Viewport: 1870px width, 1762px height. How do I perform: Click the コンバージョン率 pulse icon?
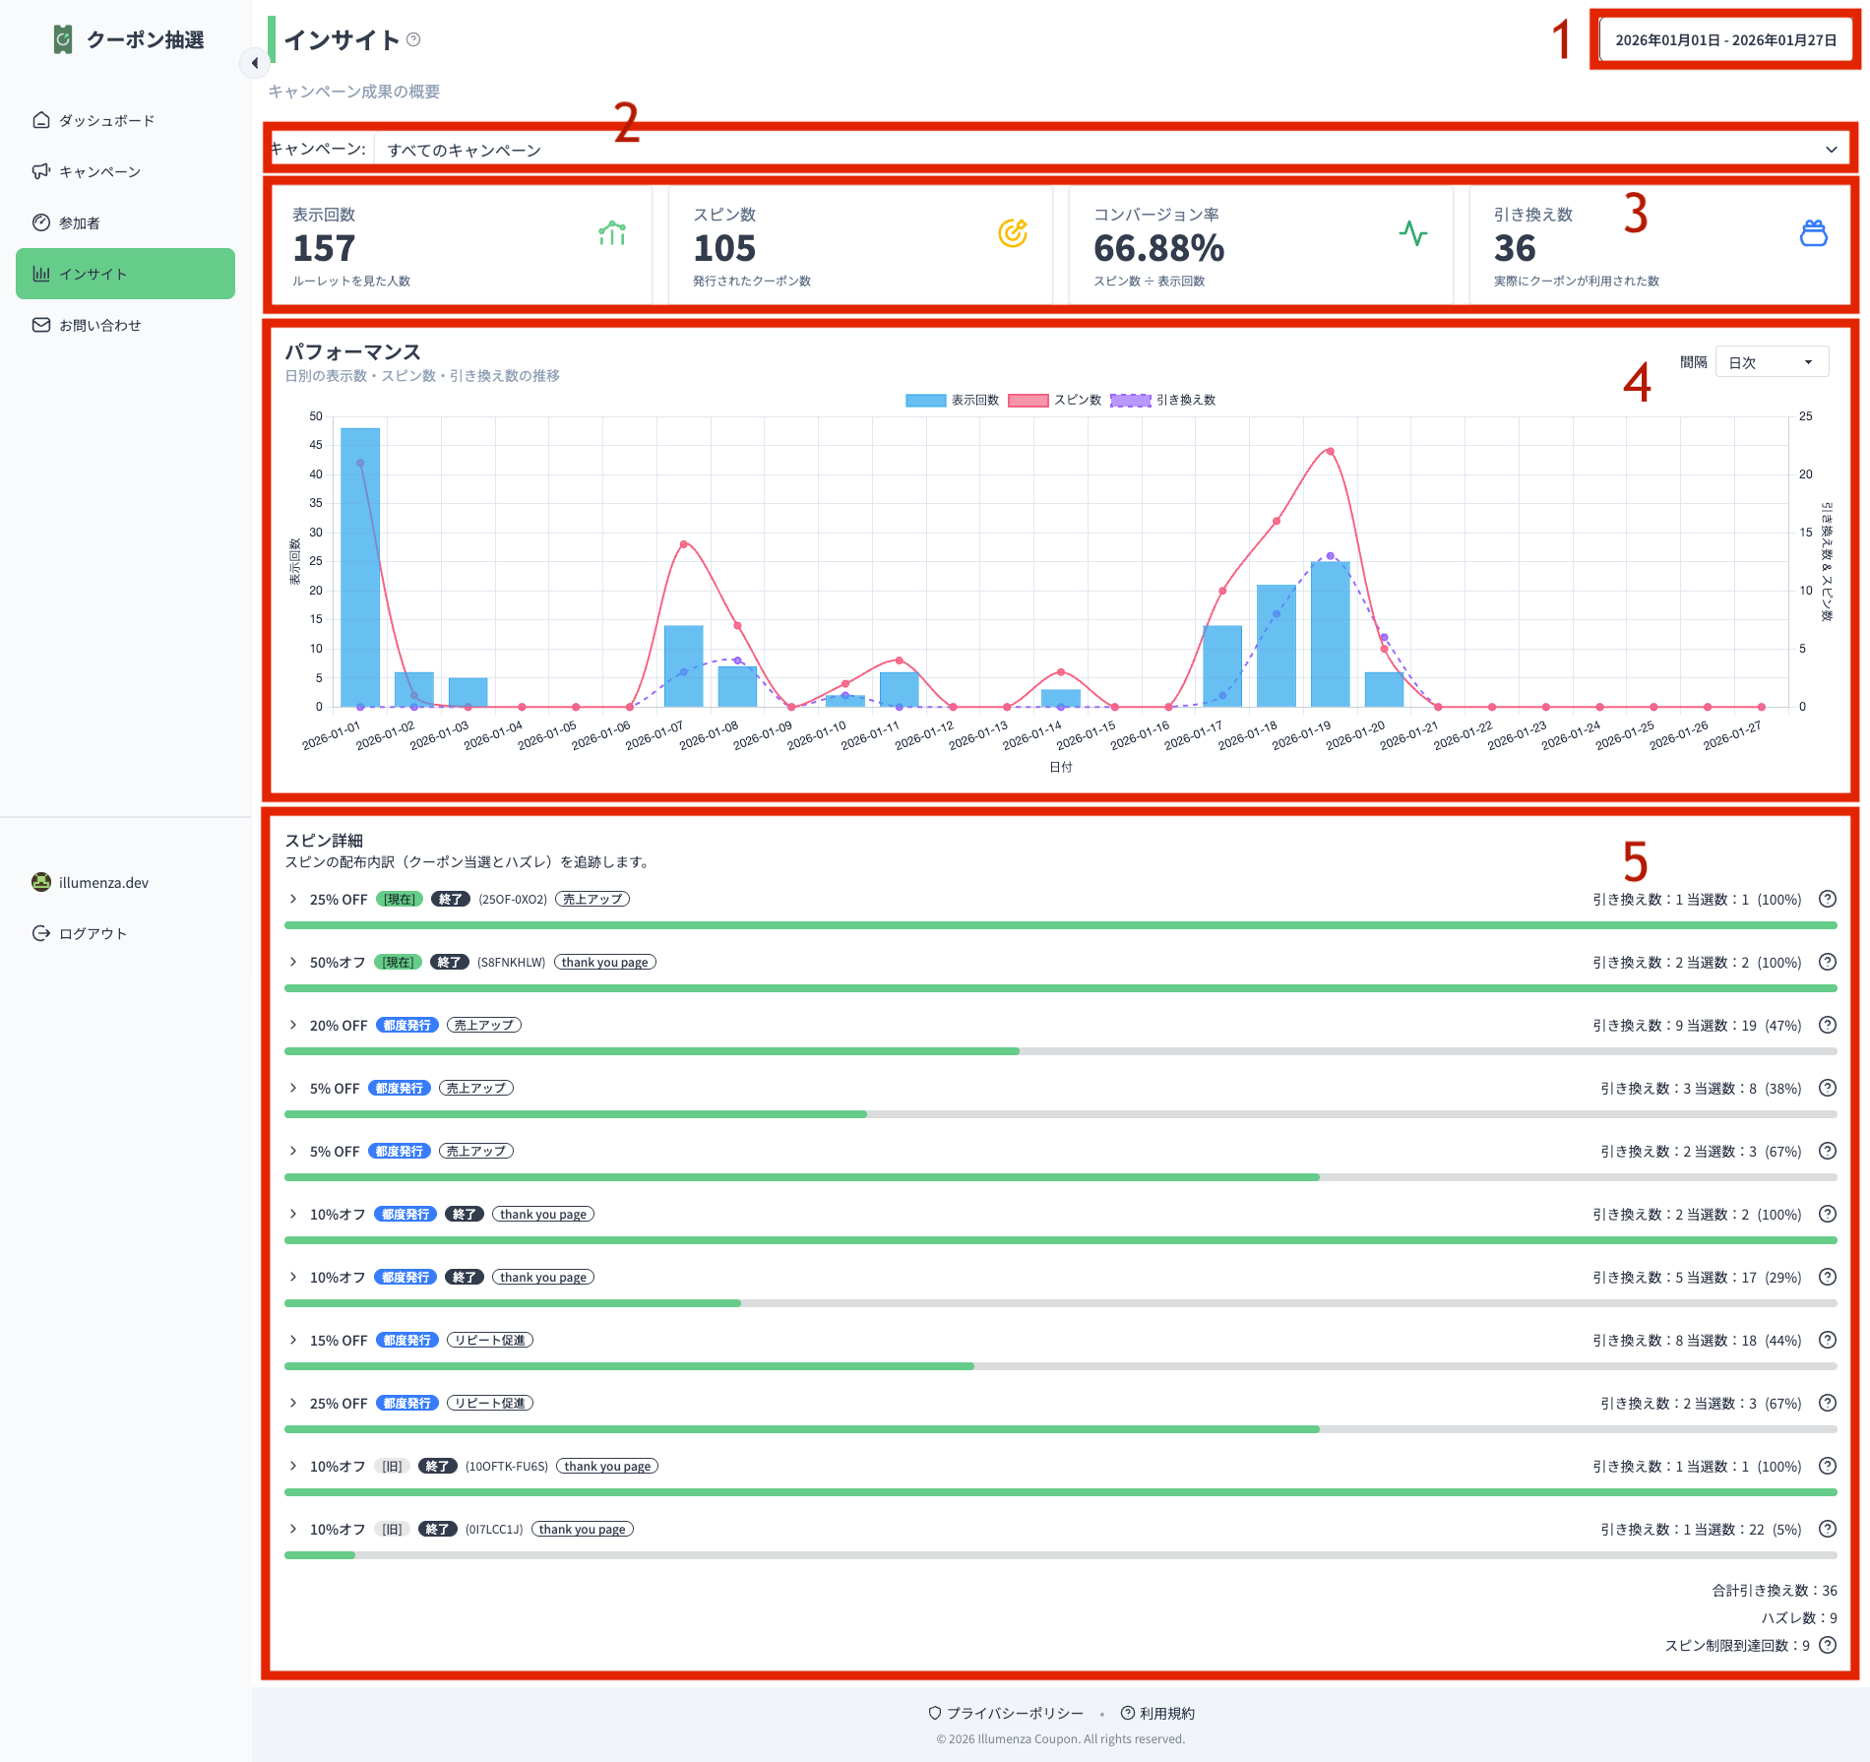(x=1412, y=233)
